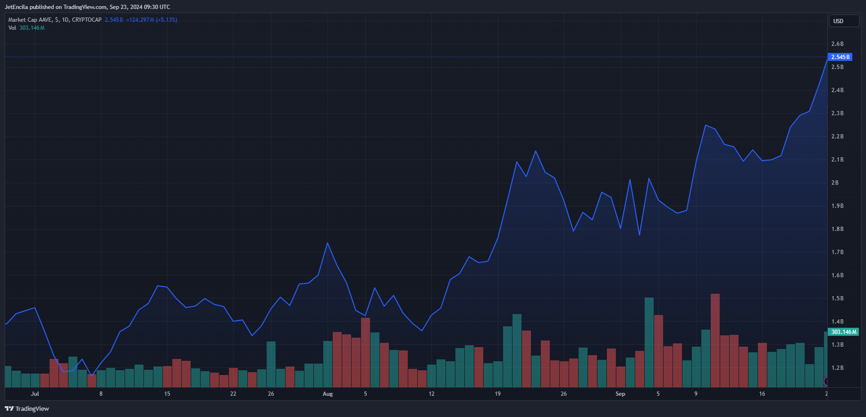
Task: Click the JetEncila published header text
Action: click(x=87, y=7)
